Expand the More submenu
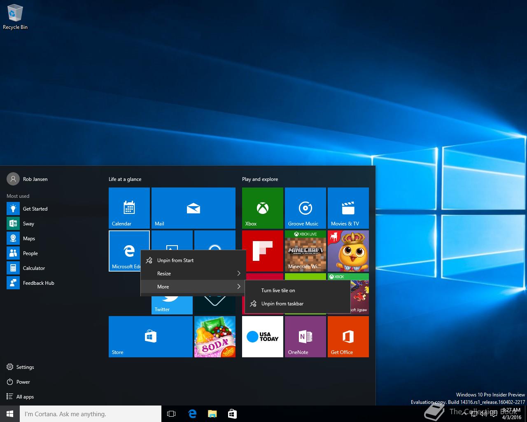The image size is (527, 422). [193, 287]
